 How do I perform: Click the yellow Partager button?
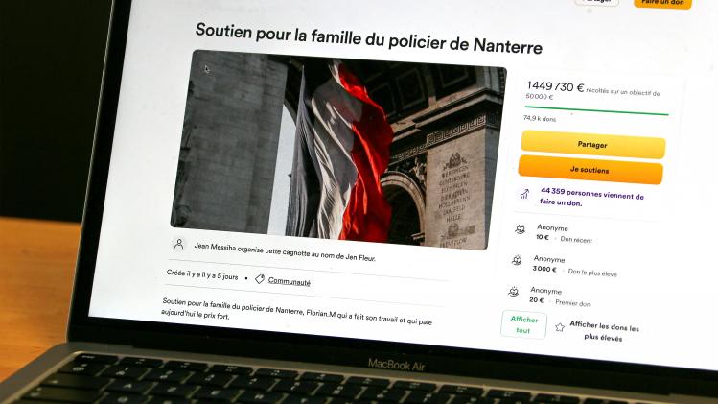[x=593, y=145]
